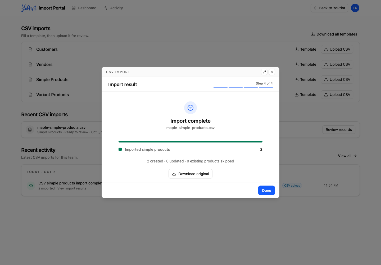Click the Customers file icon

tap(30, 49)
